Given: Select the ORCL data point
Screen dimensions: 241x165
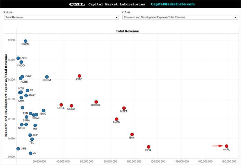Looking at the screenshot, I should [x=61, y=105].
